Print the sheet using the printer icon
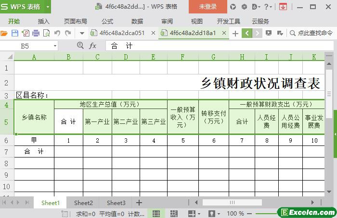Viewport: 337px width, 218px height. coord(36,33)
